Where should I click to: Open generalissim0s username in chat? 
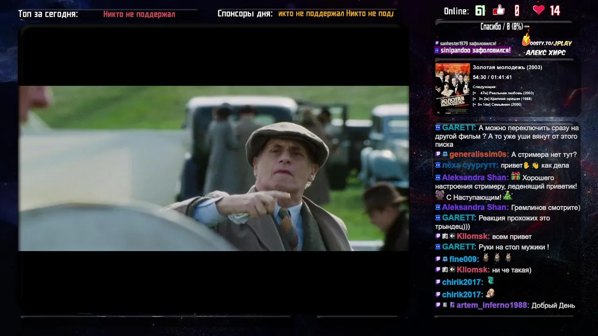coord(479,154)
